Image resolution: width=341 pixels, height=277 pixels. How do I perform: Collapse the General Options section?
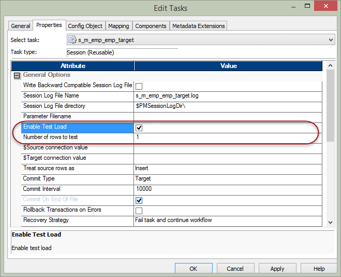click(16, 75)
